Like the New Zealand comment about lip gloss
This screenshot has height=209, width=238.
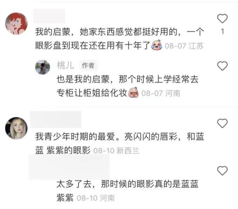click(222, 123)
